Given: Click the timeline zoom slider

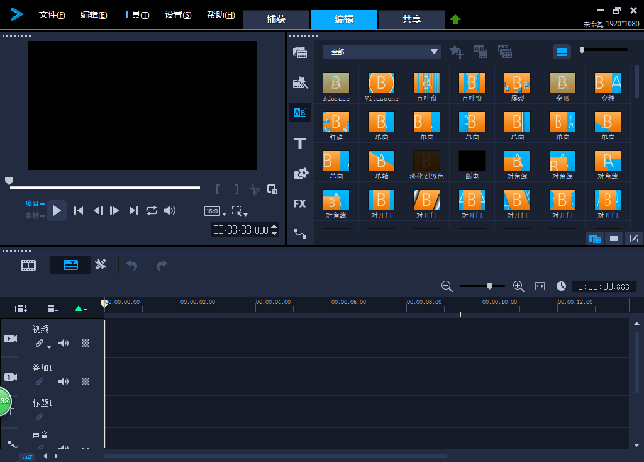Looking at the screenshot, I should click(x=489, y=286).
